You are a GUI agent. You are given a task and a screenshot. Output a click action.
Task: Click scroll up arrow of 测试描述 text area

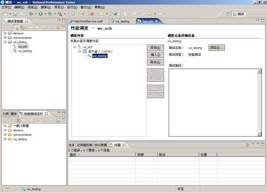point(259,71)
